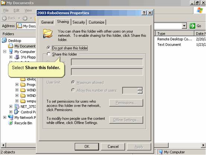Open the Forward button history dropdown

pos(31,18)
